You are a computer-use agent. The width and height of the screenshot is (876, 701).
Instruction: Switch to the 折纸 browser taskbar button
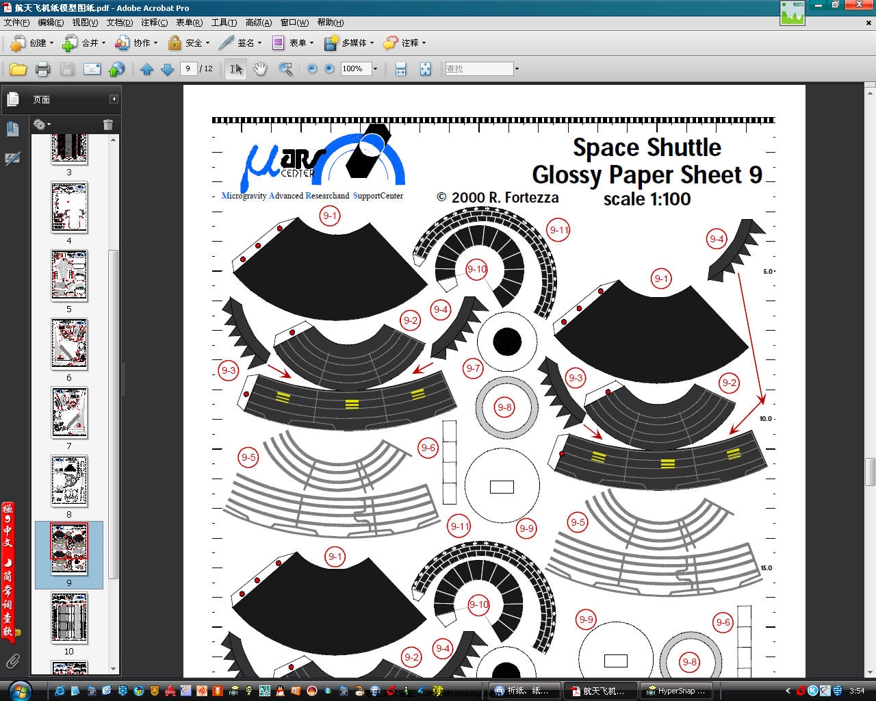click(x=526, y=691)
